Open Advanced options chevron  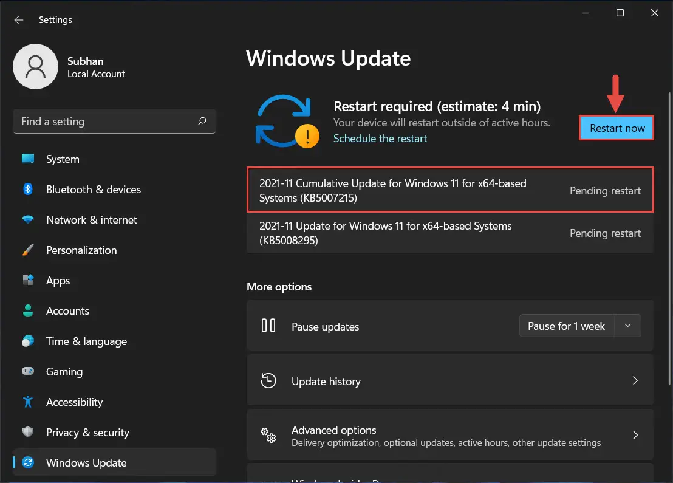pyautogui.click(x=635, y=436)
